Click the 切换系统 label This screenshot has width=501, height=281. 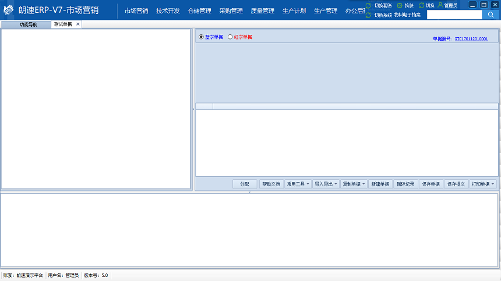point(383,15)
